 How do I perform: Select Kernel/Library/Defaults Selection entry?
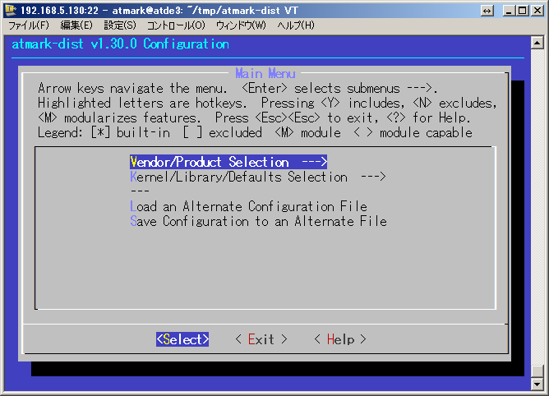point(258,177)
